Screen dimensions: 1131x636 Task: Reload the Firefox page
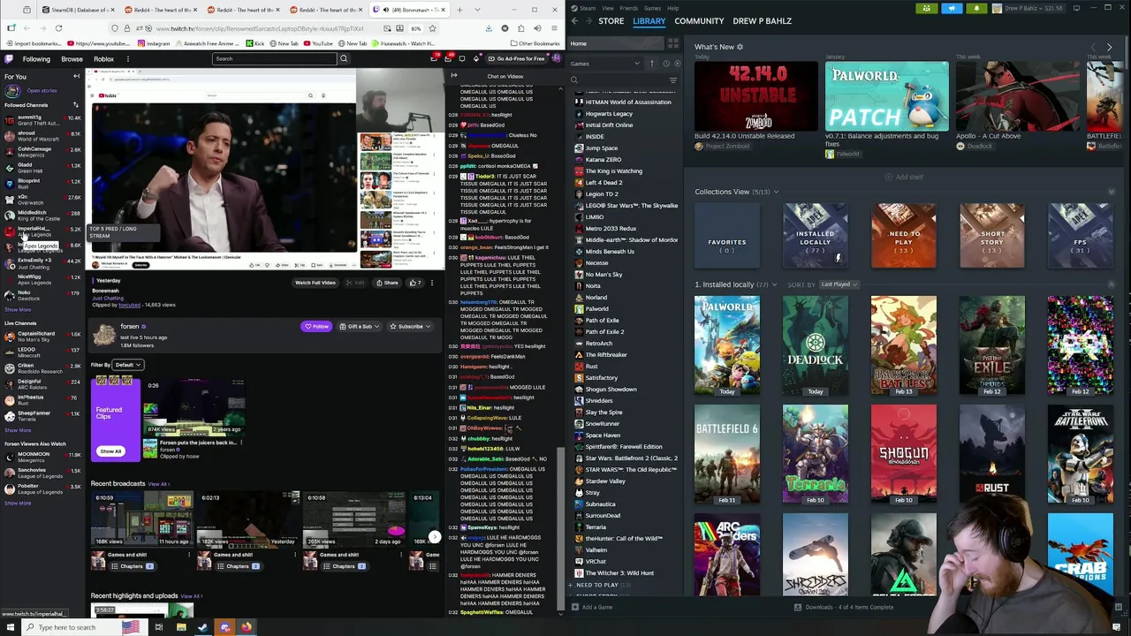(x=58, y=28)
